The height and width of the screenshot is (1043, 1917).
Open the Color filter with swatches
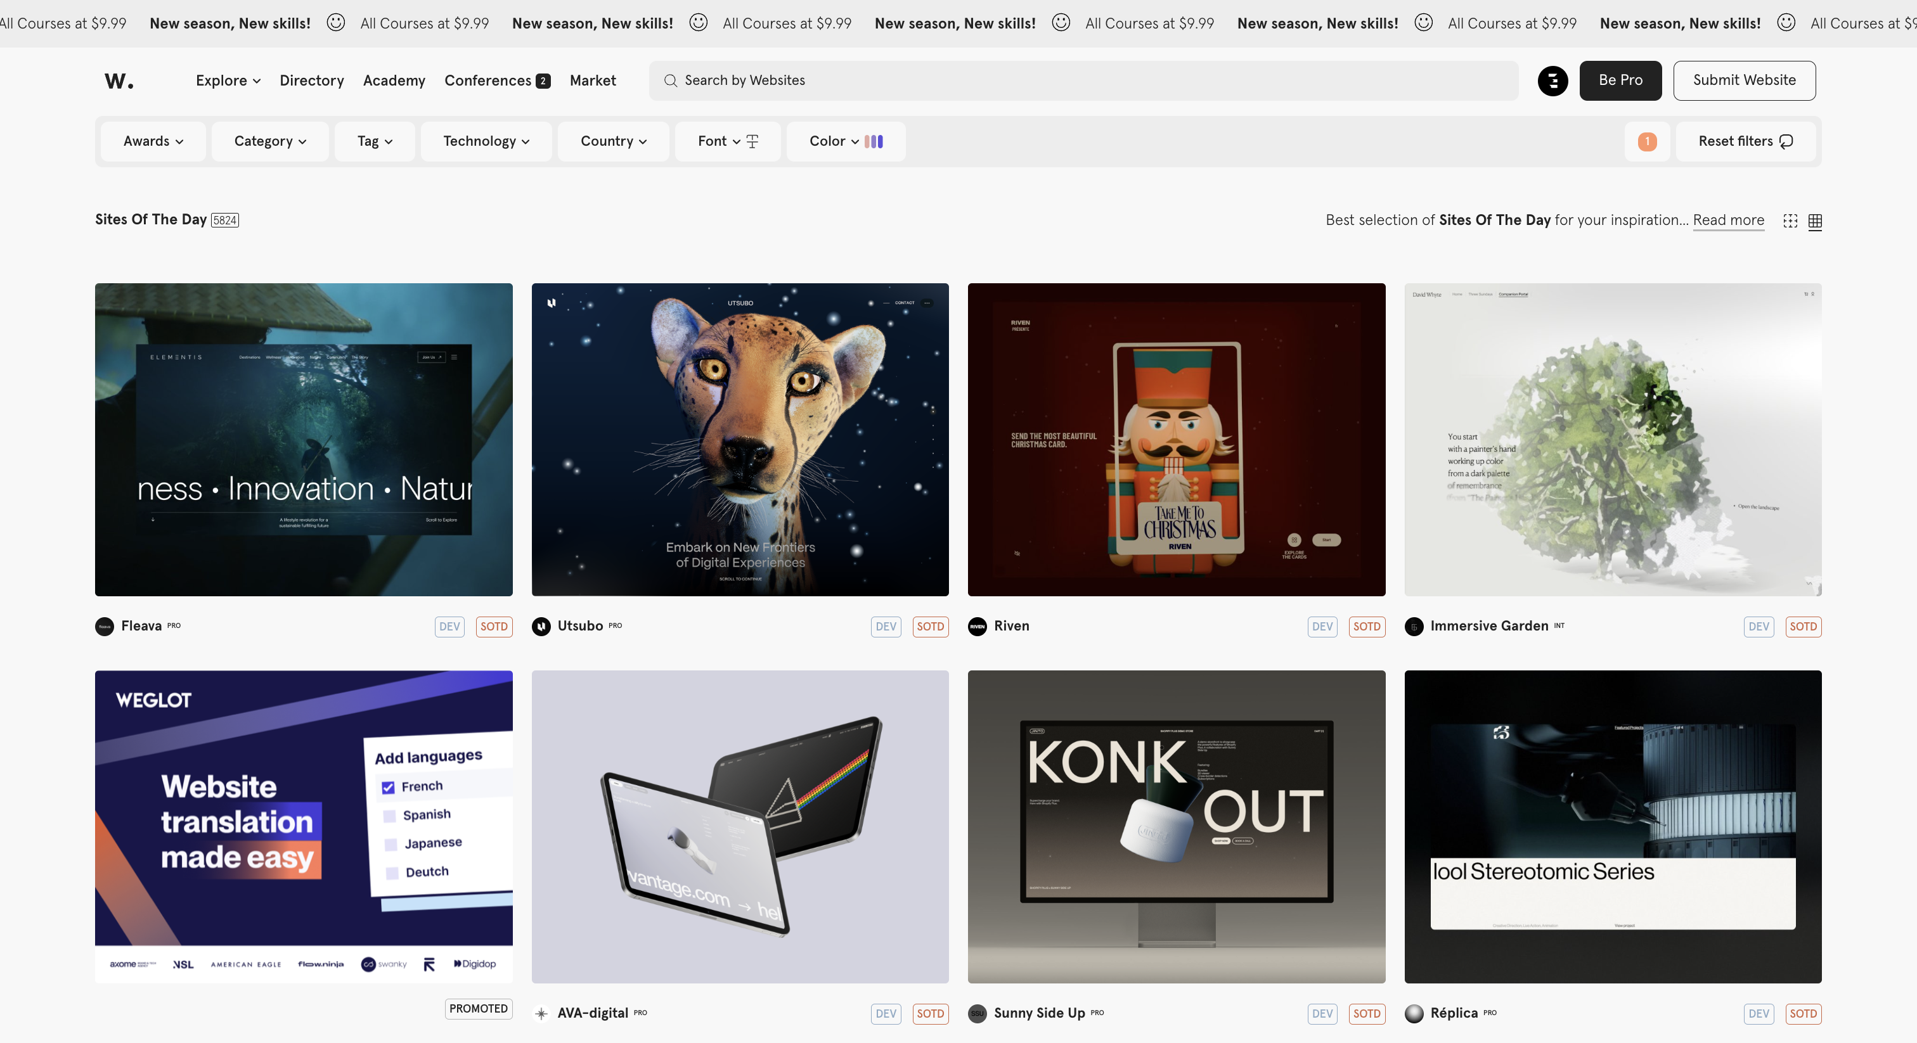846,141
